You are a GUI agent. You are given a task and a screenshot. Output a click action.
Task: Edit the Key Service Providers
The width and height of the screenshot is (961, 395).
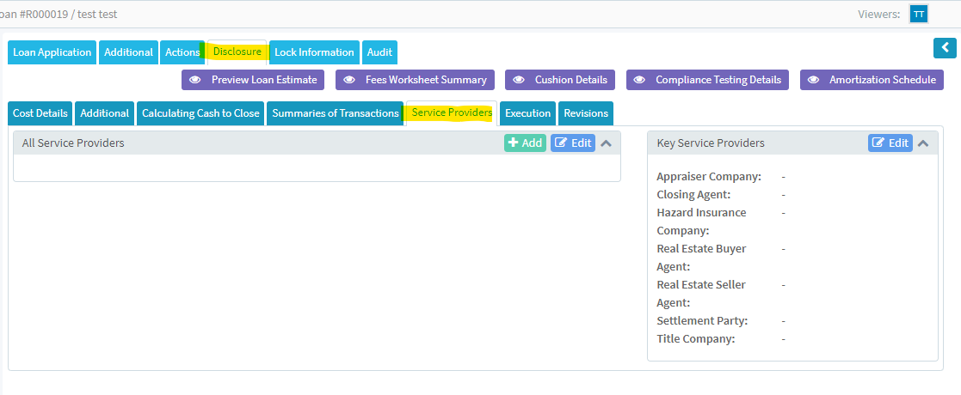tap(890, 143)
